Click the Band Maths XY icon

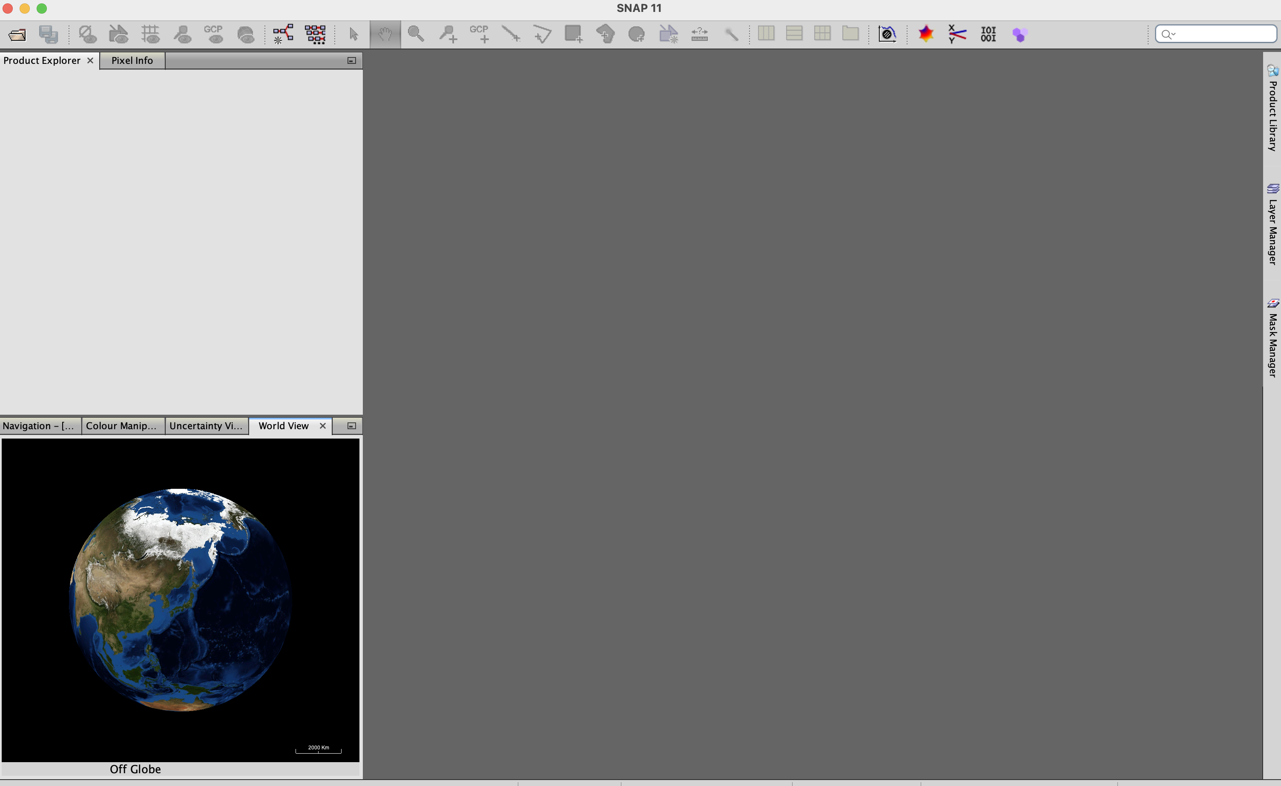click(956, 34)
